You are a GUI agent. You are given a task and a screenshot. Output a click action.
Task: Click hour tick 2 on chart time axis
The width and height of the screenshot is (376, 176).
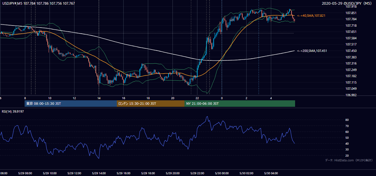247,98
